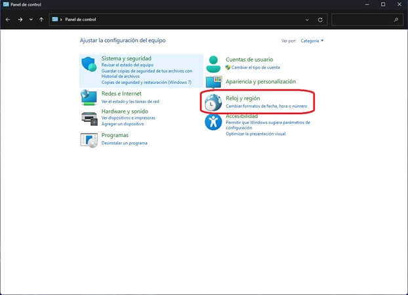
Task: Maximize the Panel de control window
Action: coord(383,5)
